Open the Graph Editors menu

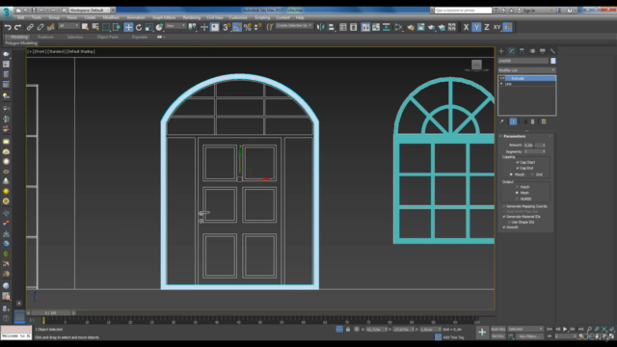pyautogui.click(x=164, y=17)
